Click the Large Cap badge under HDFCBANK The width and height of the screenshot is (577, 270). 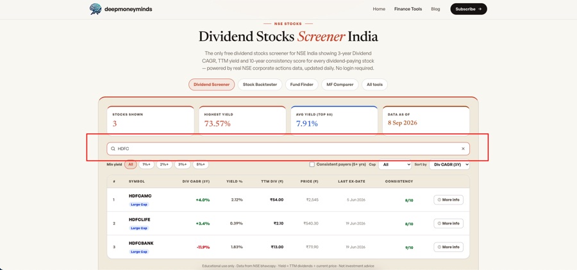point(139,251)
